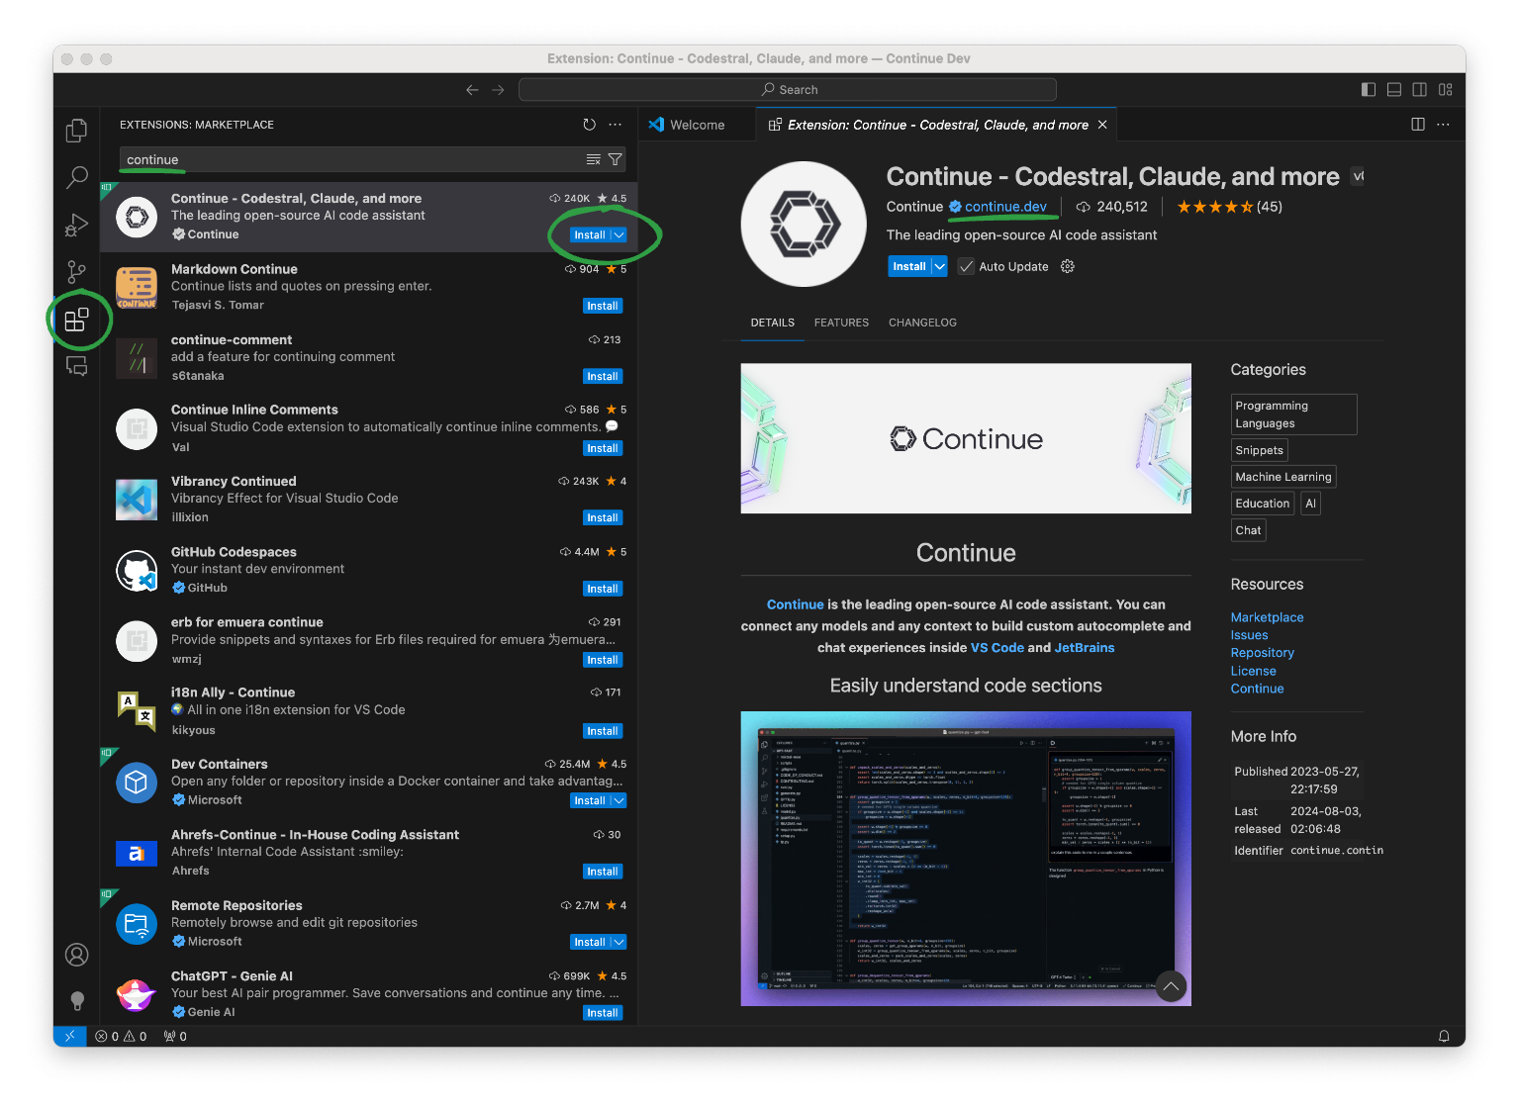The image size is (1518, 1108).
Task: Open the License resource link
Action: [1253, 671]
